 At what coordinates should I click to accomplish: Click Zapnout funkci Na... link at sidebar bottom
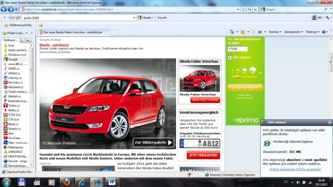18,172
